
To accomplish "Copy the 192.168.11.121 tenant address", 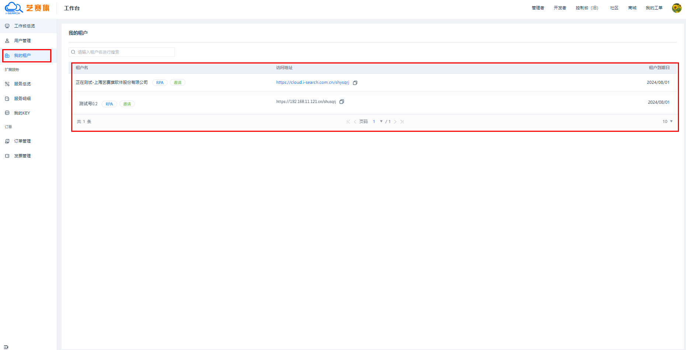I will [342, 102].
